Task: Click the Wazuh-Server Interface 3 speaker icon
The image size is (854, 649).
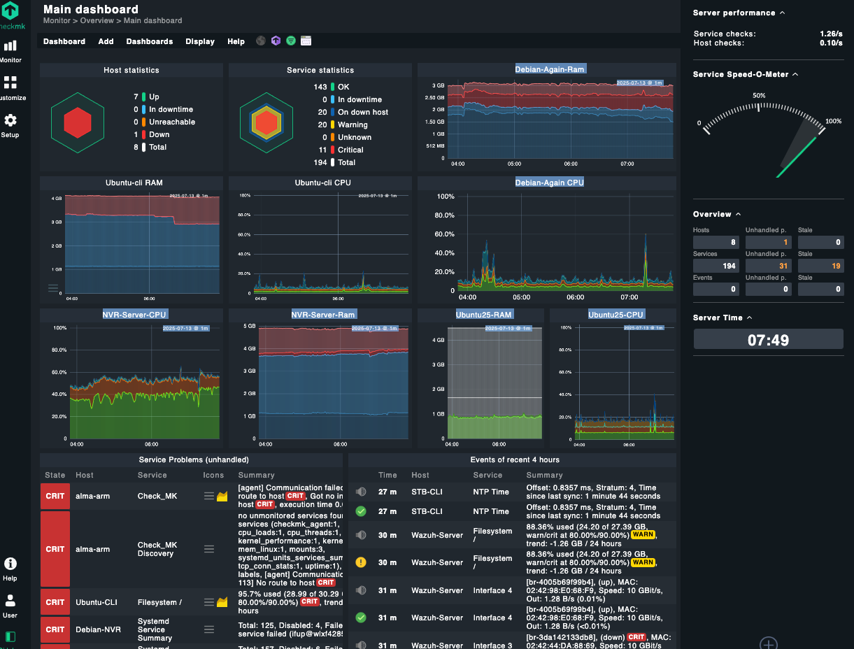Action: point(361,645)
